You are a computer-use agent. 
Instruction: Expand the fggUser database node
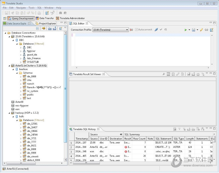(21, 51)
